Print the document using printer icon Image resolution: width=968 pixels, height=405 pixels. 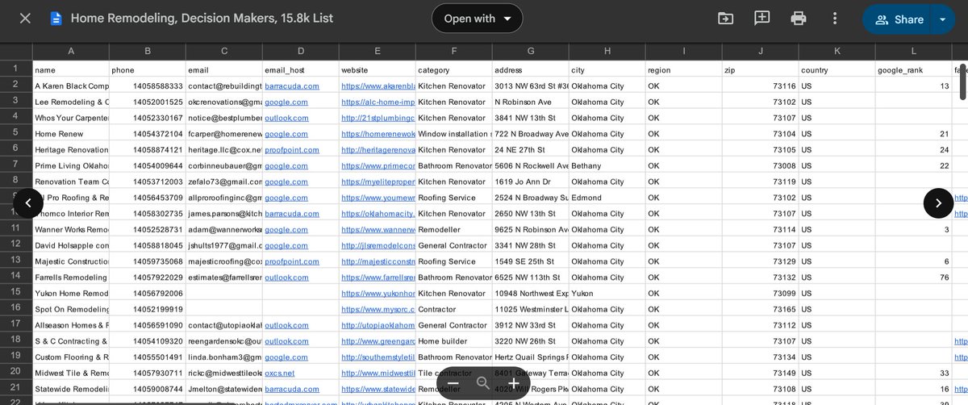tap(799, 19)
